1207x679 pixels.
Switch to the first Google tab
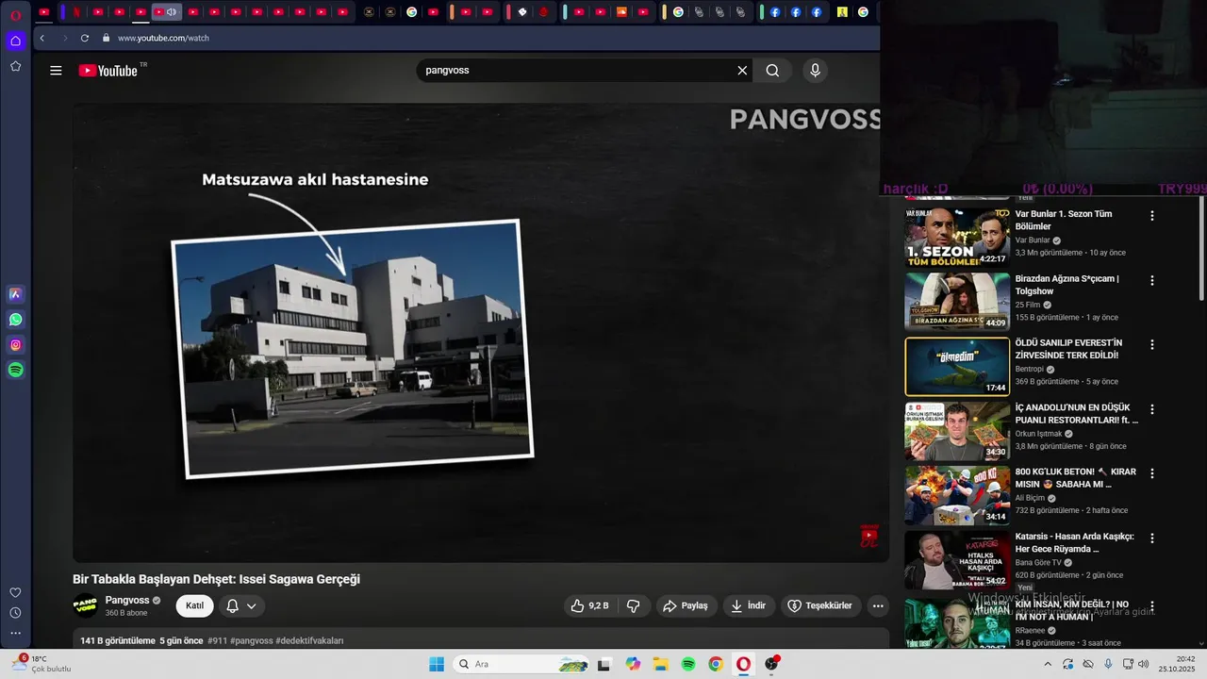coord(411,12)
